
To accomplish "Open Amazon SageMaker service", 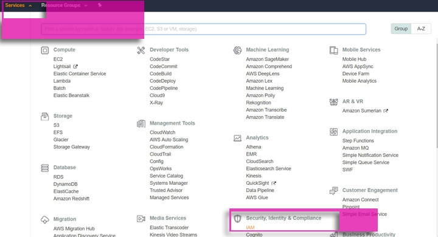I will tap(267, 59).
